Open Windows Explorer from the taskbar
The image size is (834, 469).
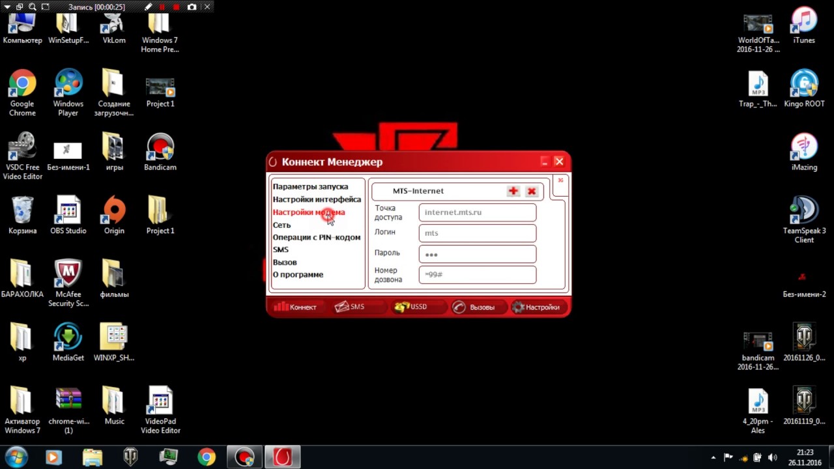click(92, 457)
